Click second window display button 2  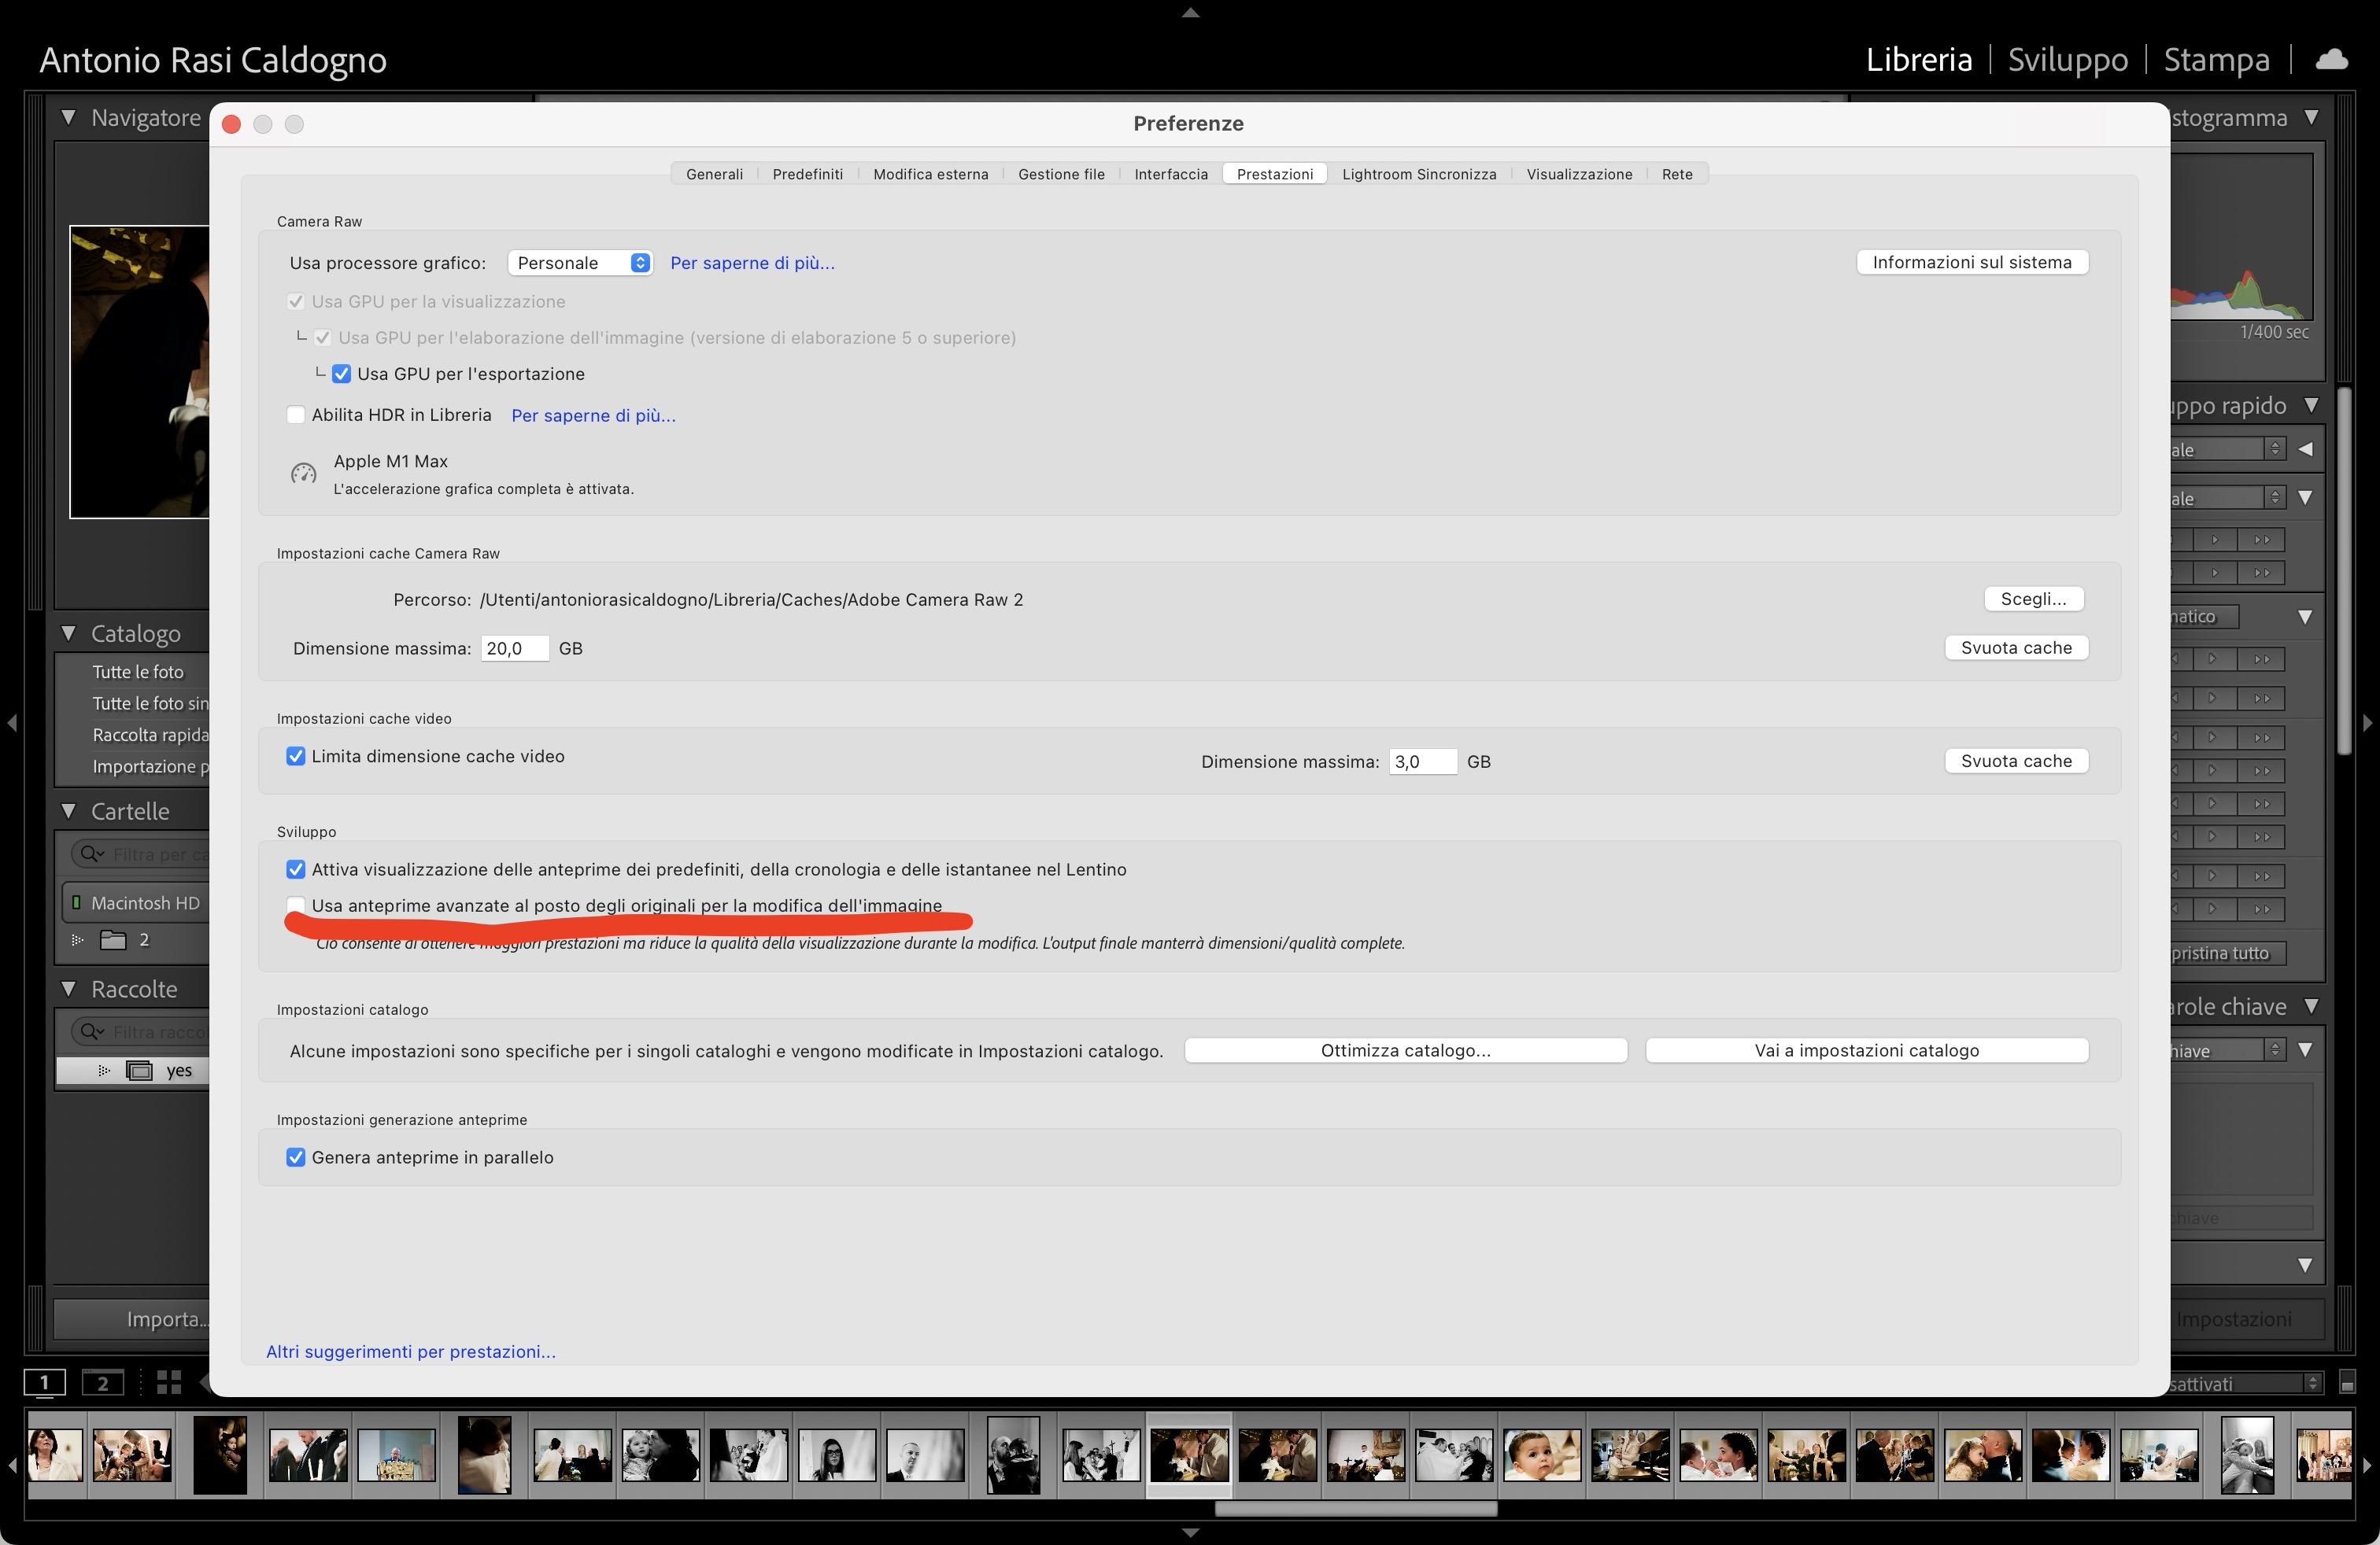[102, 1383]
